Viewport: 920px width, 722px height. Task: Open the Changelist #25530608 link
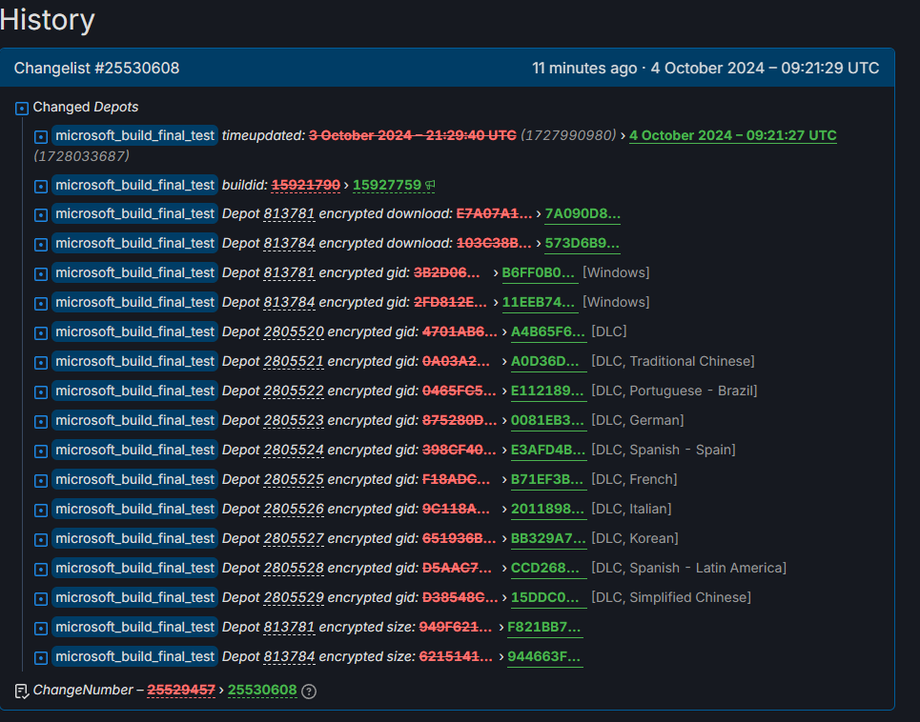(96, 69)
